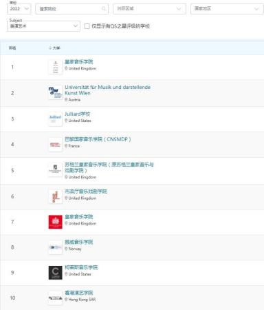This screenshot has height=310, width=264.
Task: Click the rank 5 university logo
Action: [x=55, y=170]
